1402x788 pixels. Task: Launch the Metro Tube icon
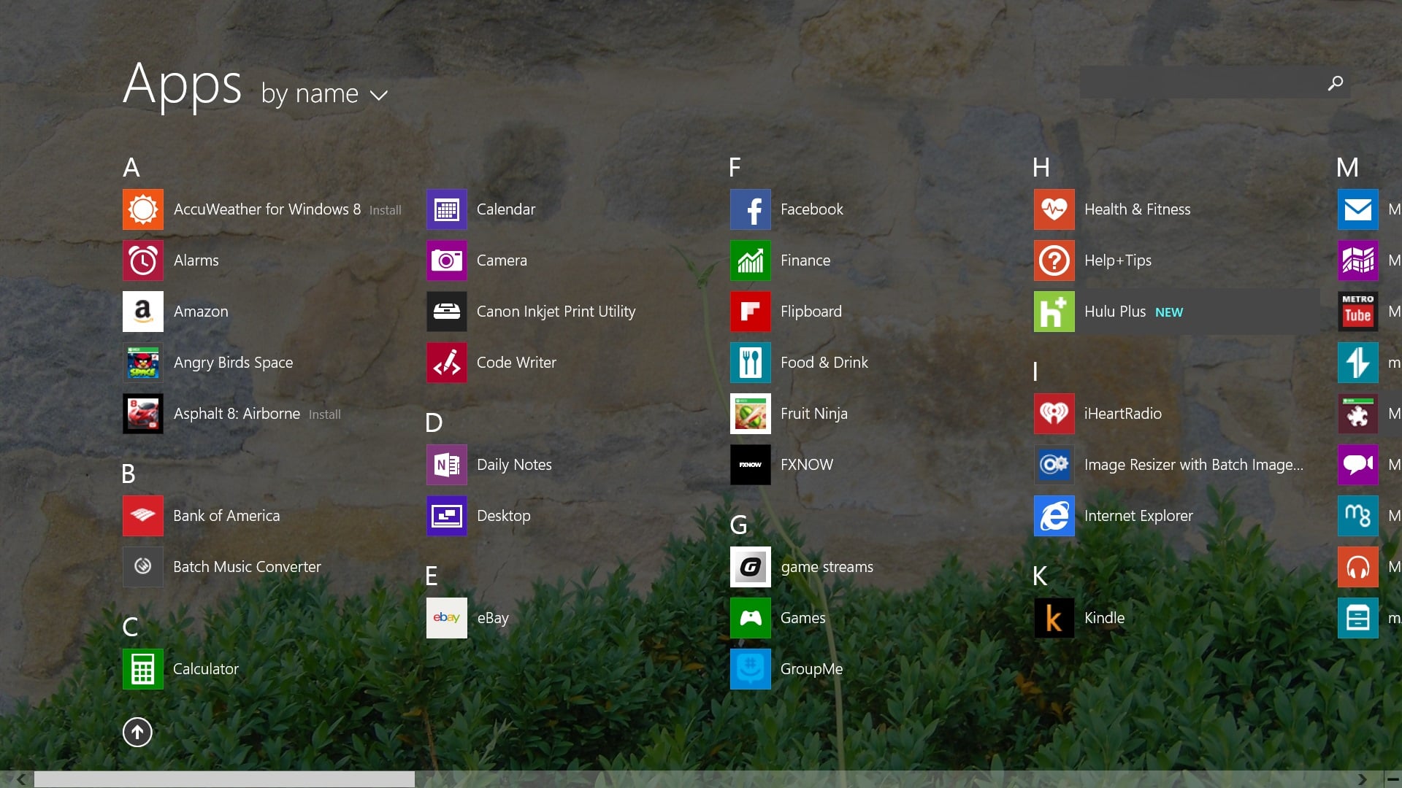coord(1358,312)
